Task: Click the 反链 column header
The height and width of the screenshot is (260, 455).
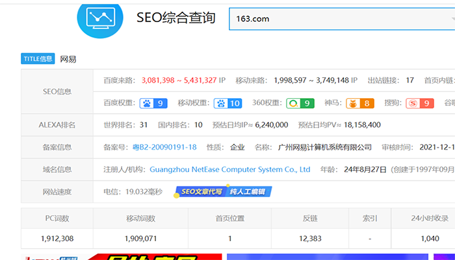Action: pos(310,218)
